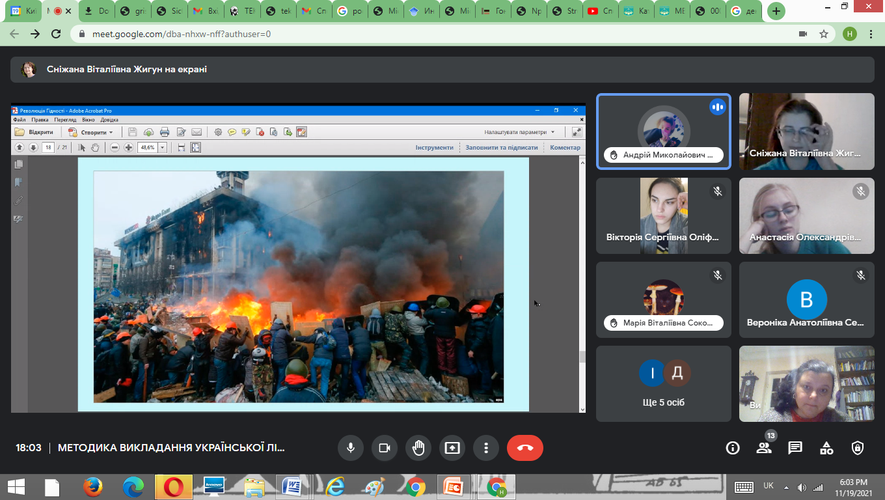Click the "Ще 5 осіб" participants tile
Viewport: 885px width, 500px height.
(x=663, y=384)
